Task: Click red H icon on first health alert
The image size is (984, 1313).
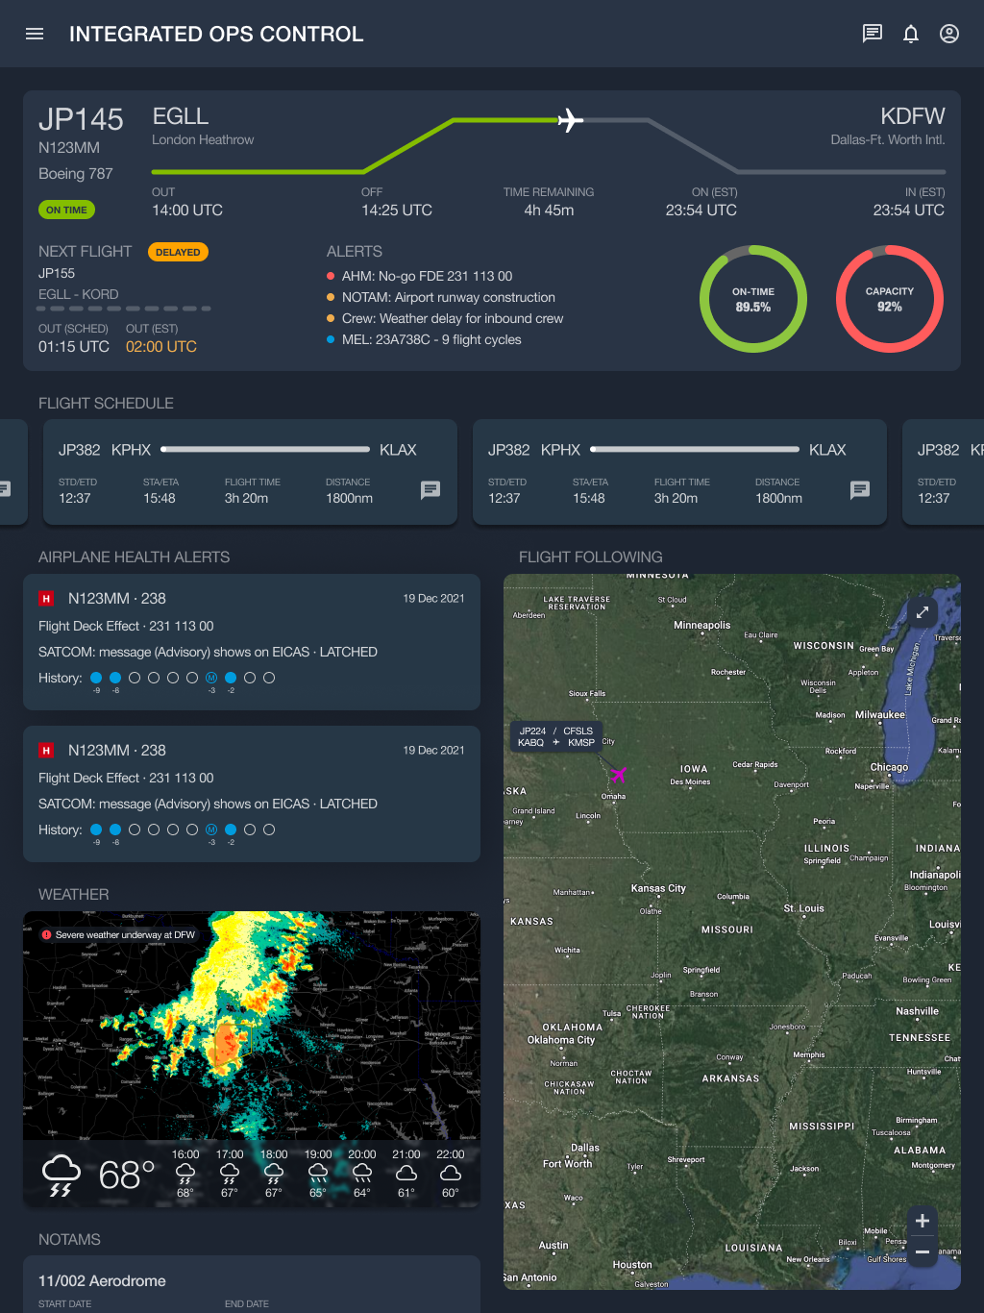Action: tap(46, 598)
